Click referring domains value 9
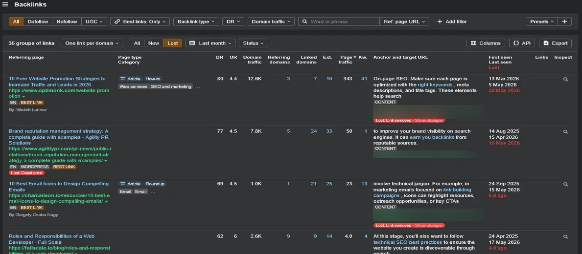 coord(288,236)
